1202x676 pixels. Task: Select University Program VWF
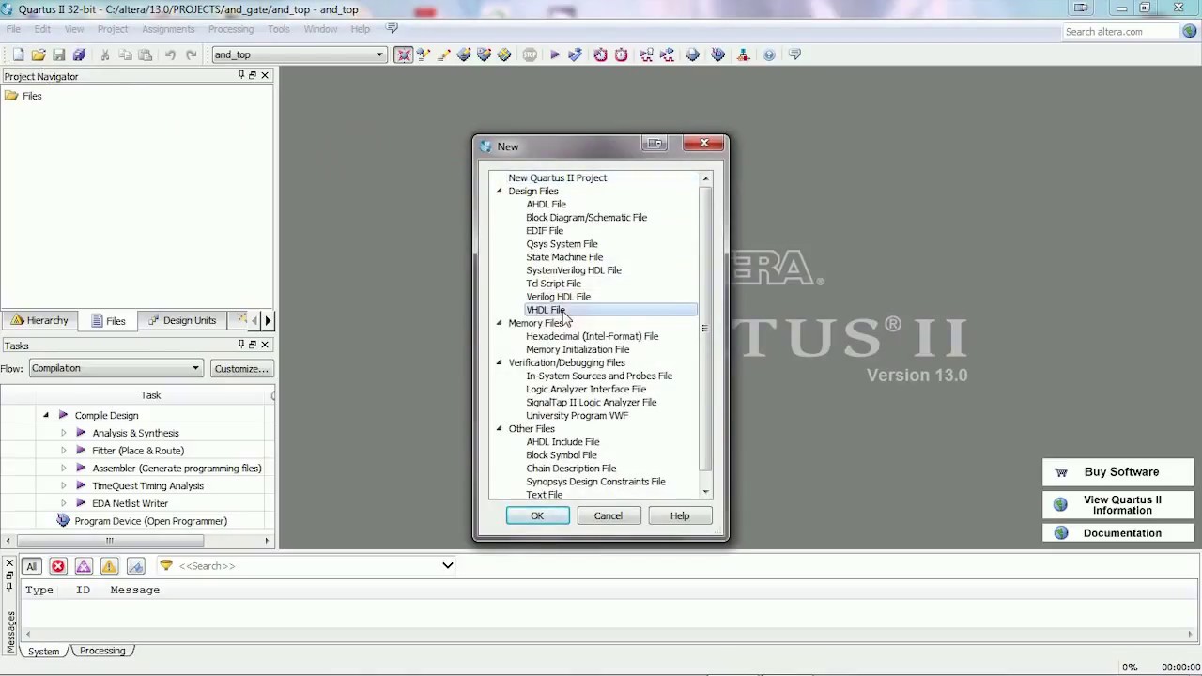577,415
